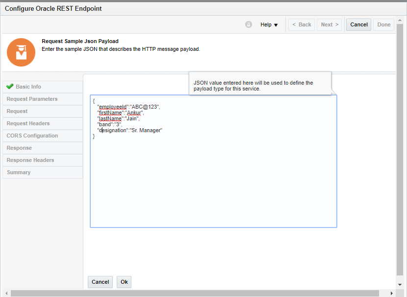The height and width of the screenshot is (297, 407).
Task: Click the Next button in wizard toolbar
Action: coord(330,24)
